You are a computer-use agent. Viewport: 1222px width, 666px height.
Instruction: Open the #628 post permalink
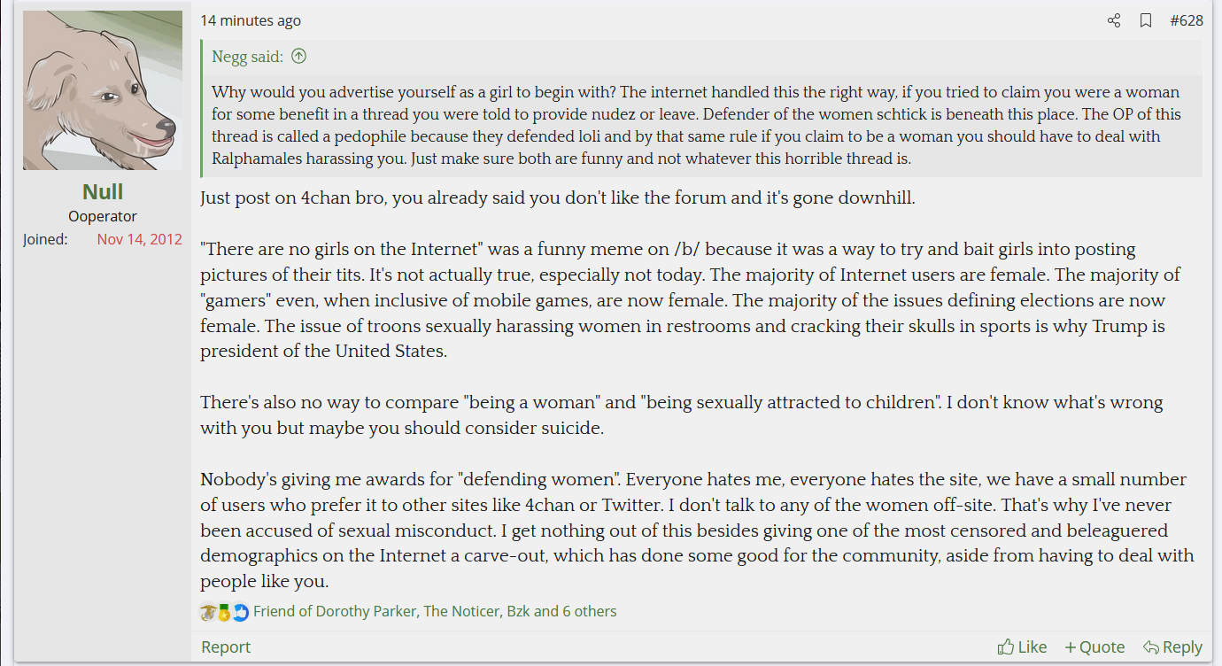[1187, 20]
